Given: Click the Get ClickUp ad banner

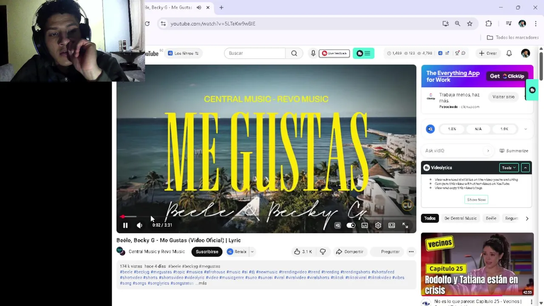Looking at the screenshot, I should (x=477, y=76).
